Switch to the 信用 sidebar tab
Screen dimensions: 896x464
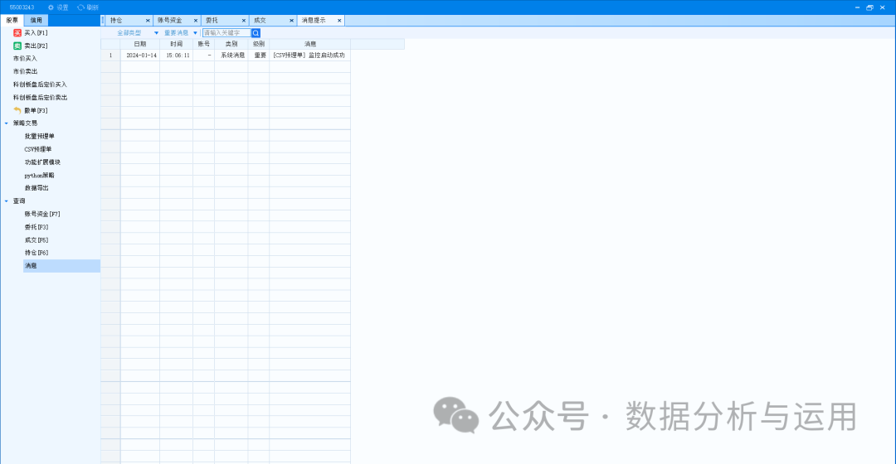[36, 20]
